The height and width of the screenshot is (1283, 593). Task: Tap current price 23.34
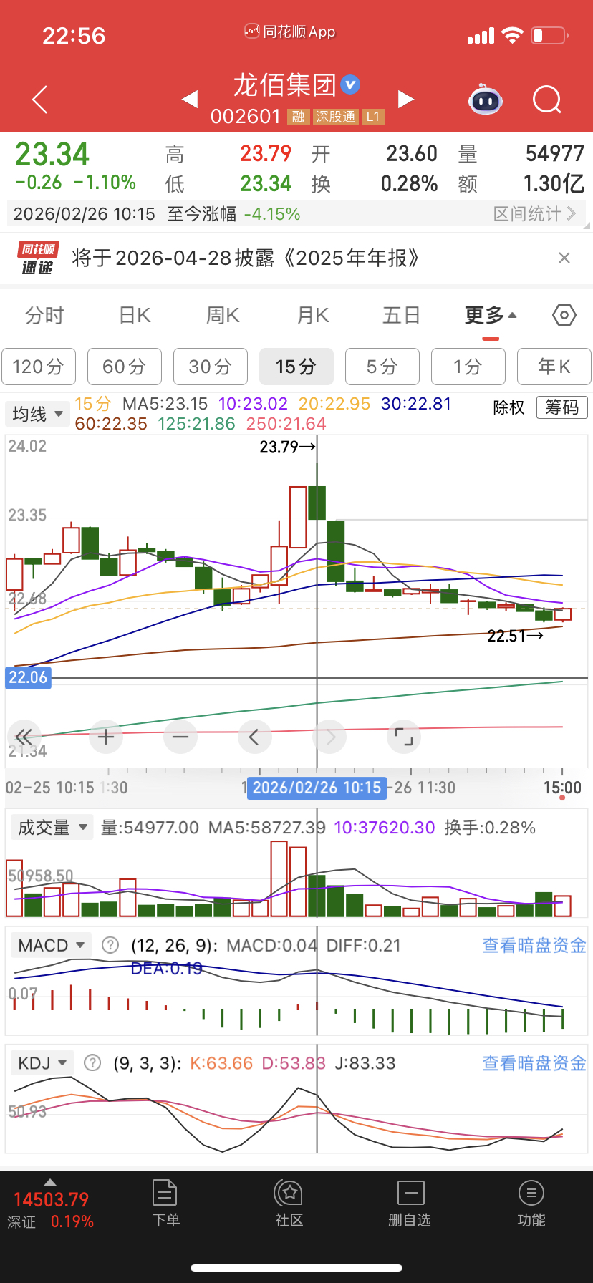coord(52,155)
